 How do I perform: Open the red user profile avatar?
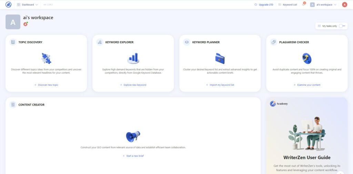[344, 4]
